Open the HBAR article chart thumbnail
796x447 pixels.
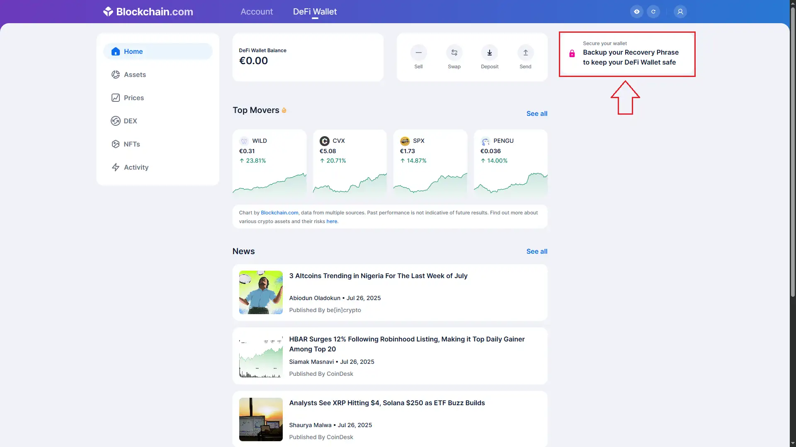pyautogui.click(x=261, y=356)
